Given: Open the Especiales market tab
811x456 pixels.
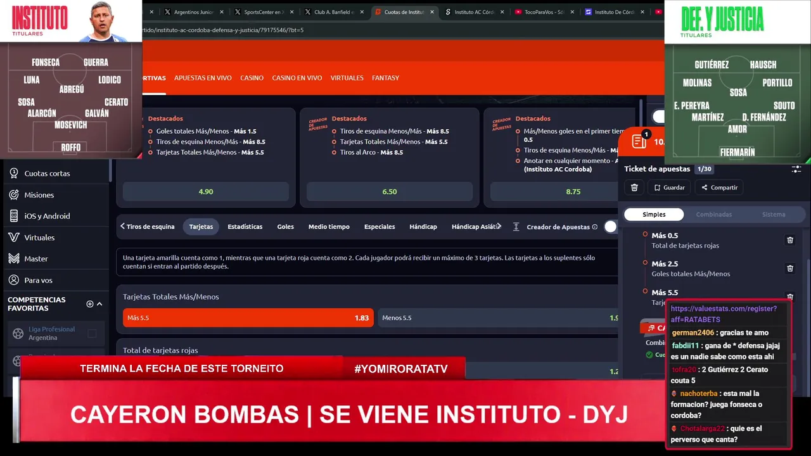Looking at the screenshot, I should pos(380,227).
